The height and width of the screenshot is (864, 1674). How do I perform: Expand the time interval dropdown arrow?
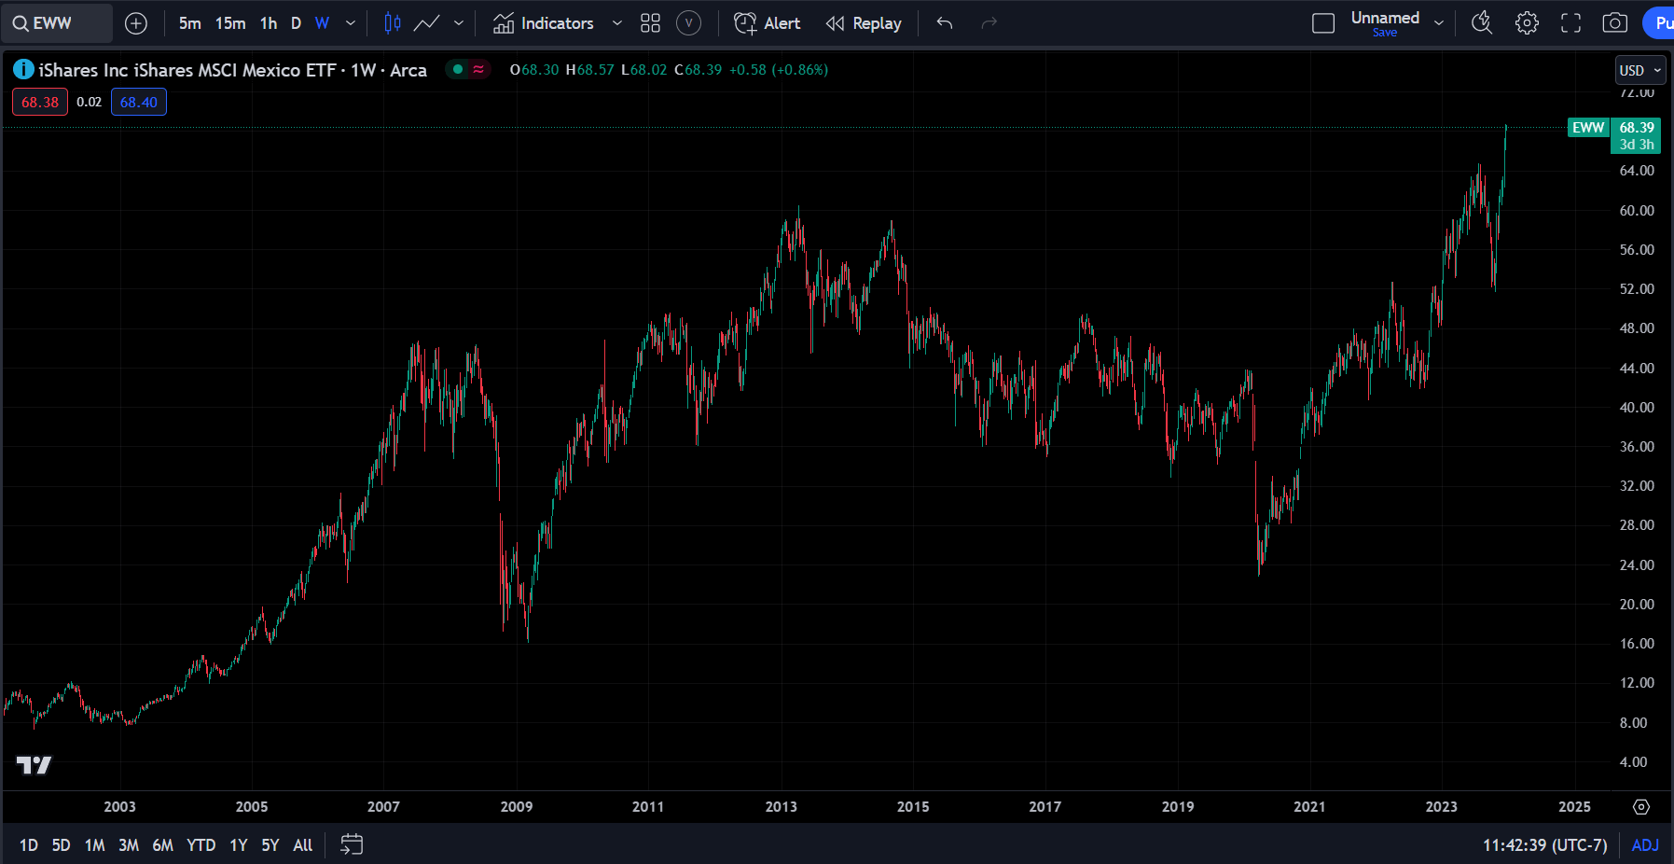click(x=351, y=23)
